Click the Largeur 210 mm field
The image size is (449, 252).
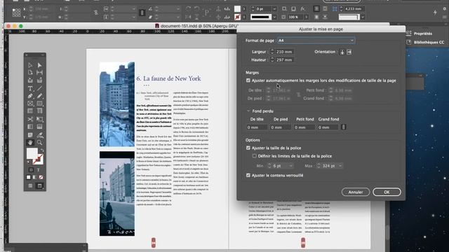coord(285,52)
